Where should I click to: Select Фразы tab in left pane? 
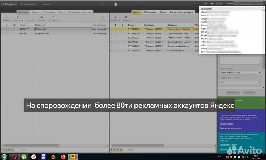click(x=62, y=13)
